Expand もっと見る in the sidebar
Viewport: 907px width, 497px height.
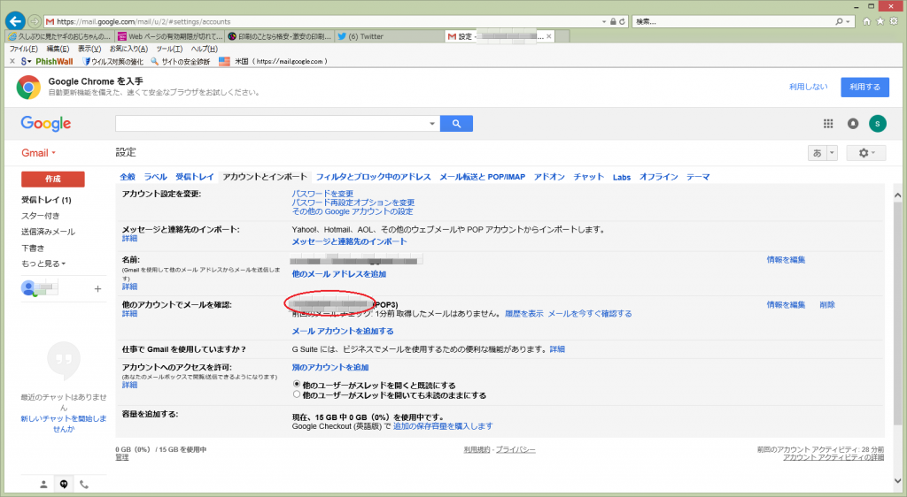click(x=43, y=264)
